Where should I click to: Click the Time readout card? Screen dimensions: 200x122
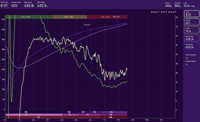191,14
